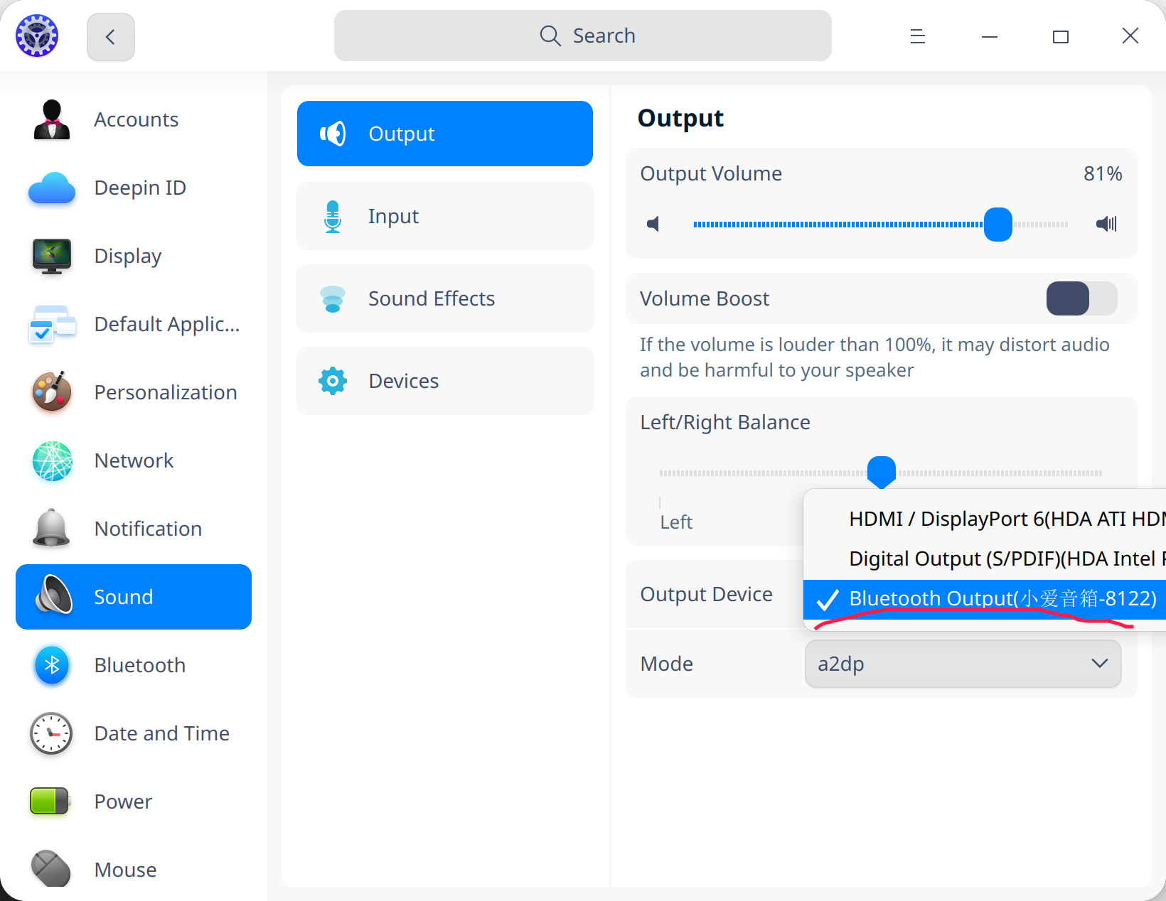
Task: Select Bluetooth Output checked option
Action: [995, 599]
